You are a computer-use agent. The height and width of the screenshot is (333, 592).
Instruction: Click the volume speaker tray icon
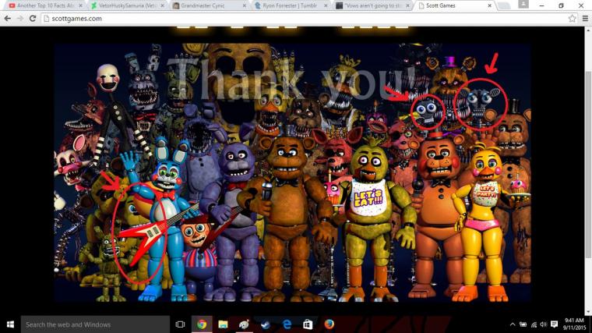543,324
